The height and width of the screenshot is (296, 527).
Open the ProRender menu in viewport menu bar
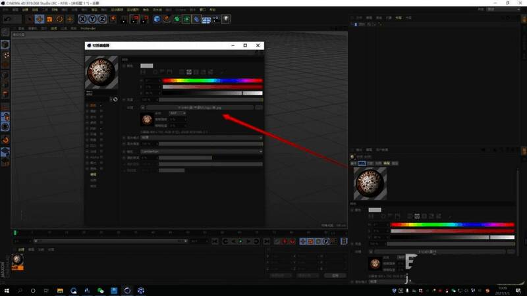[87, 28]
